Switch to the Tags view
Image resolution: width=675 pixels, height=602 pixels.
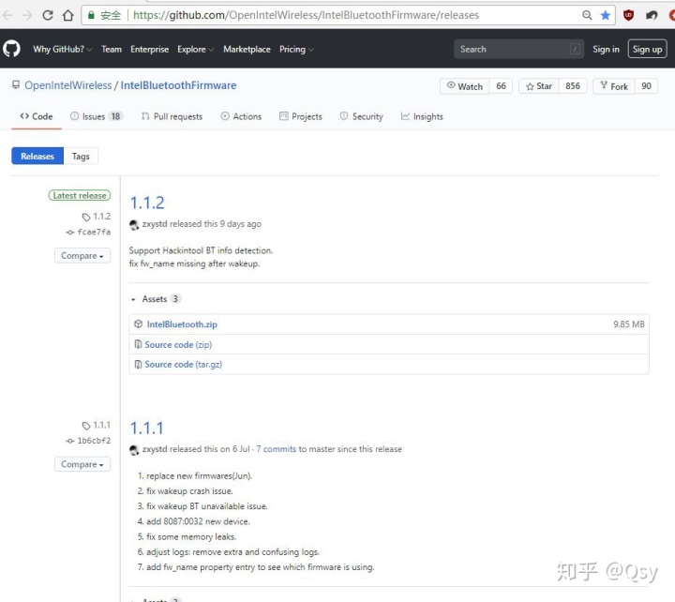click(x=81, y=156)
